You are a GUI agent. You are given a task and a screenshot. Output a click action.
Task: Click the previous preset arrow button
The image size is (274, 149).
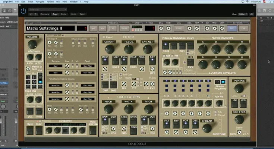click(x=93, y=28)
